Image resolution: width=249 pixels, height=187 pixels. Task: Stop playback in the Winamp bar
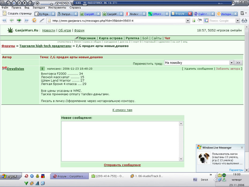click(25, 3)
